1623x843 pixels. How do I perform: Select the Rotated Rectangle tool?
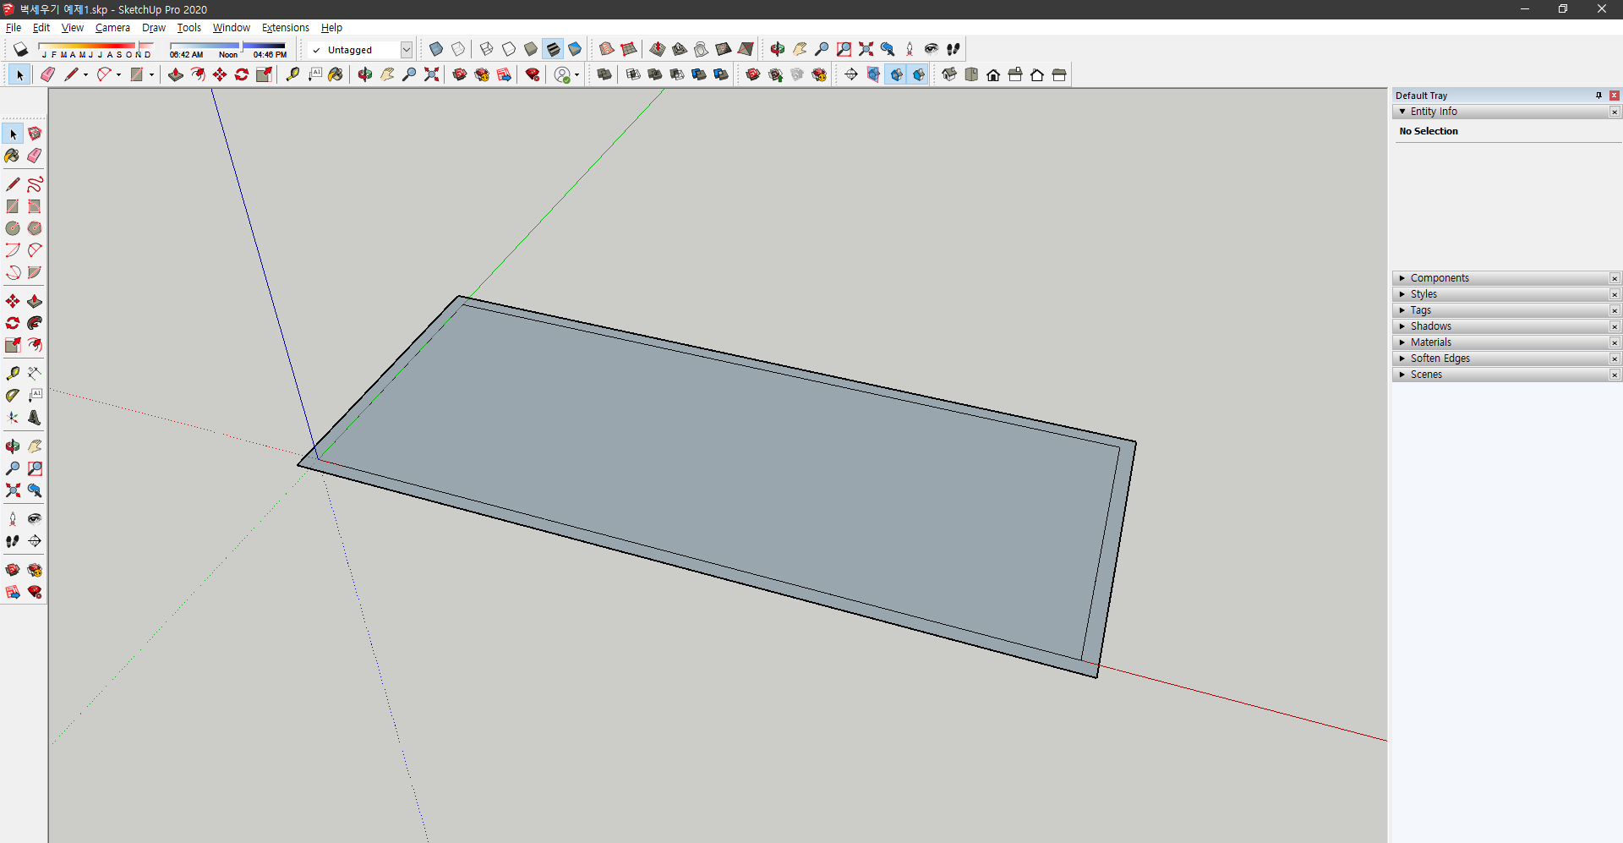pyautogui.click(x=35, y=206)
